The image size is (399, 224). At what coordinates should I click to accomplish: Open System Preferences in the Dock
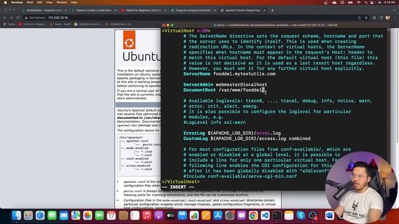(229, 216)
